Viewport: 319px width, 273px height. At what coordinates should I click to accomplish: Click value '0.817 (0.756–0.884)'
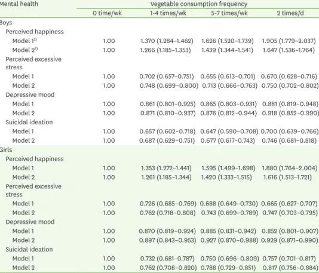pos(290,268)
